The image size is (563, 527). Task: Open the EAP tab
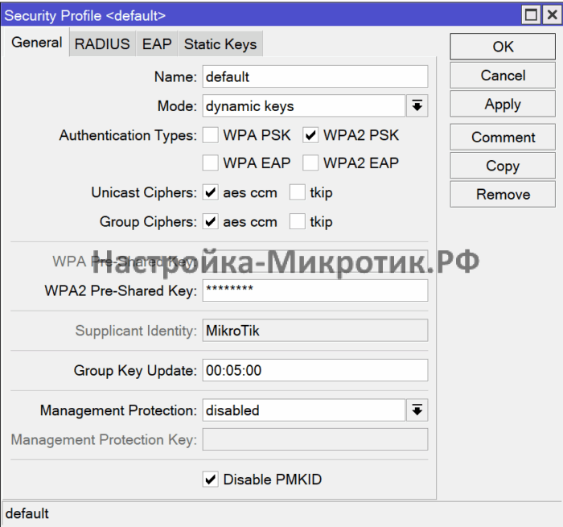tap(157, 44)
